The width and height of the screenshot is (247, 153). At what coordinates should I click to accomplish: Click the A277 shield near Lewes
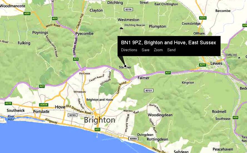(202, 65)
